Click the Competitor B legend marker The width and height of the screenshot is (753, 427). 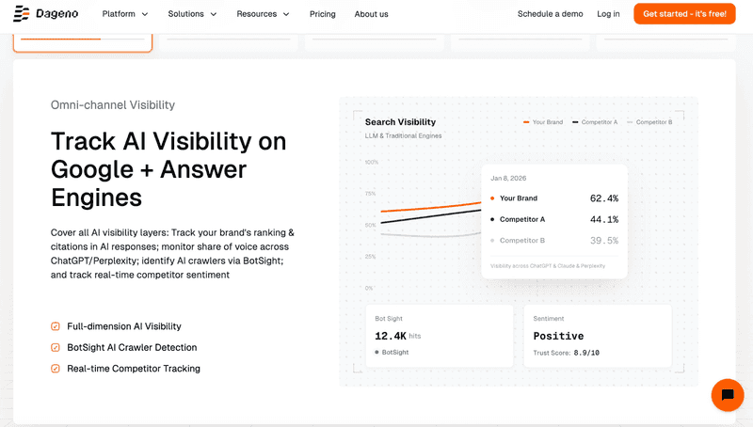tap(630, 122)
